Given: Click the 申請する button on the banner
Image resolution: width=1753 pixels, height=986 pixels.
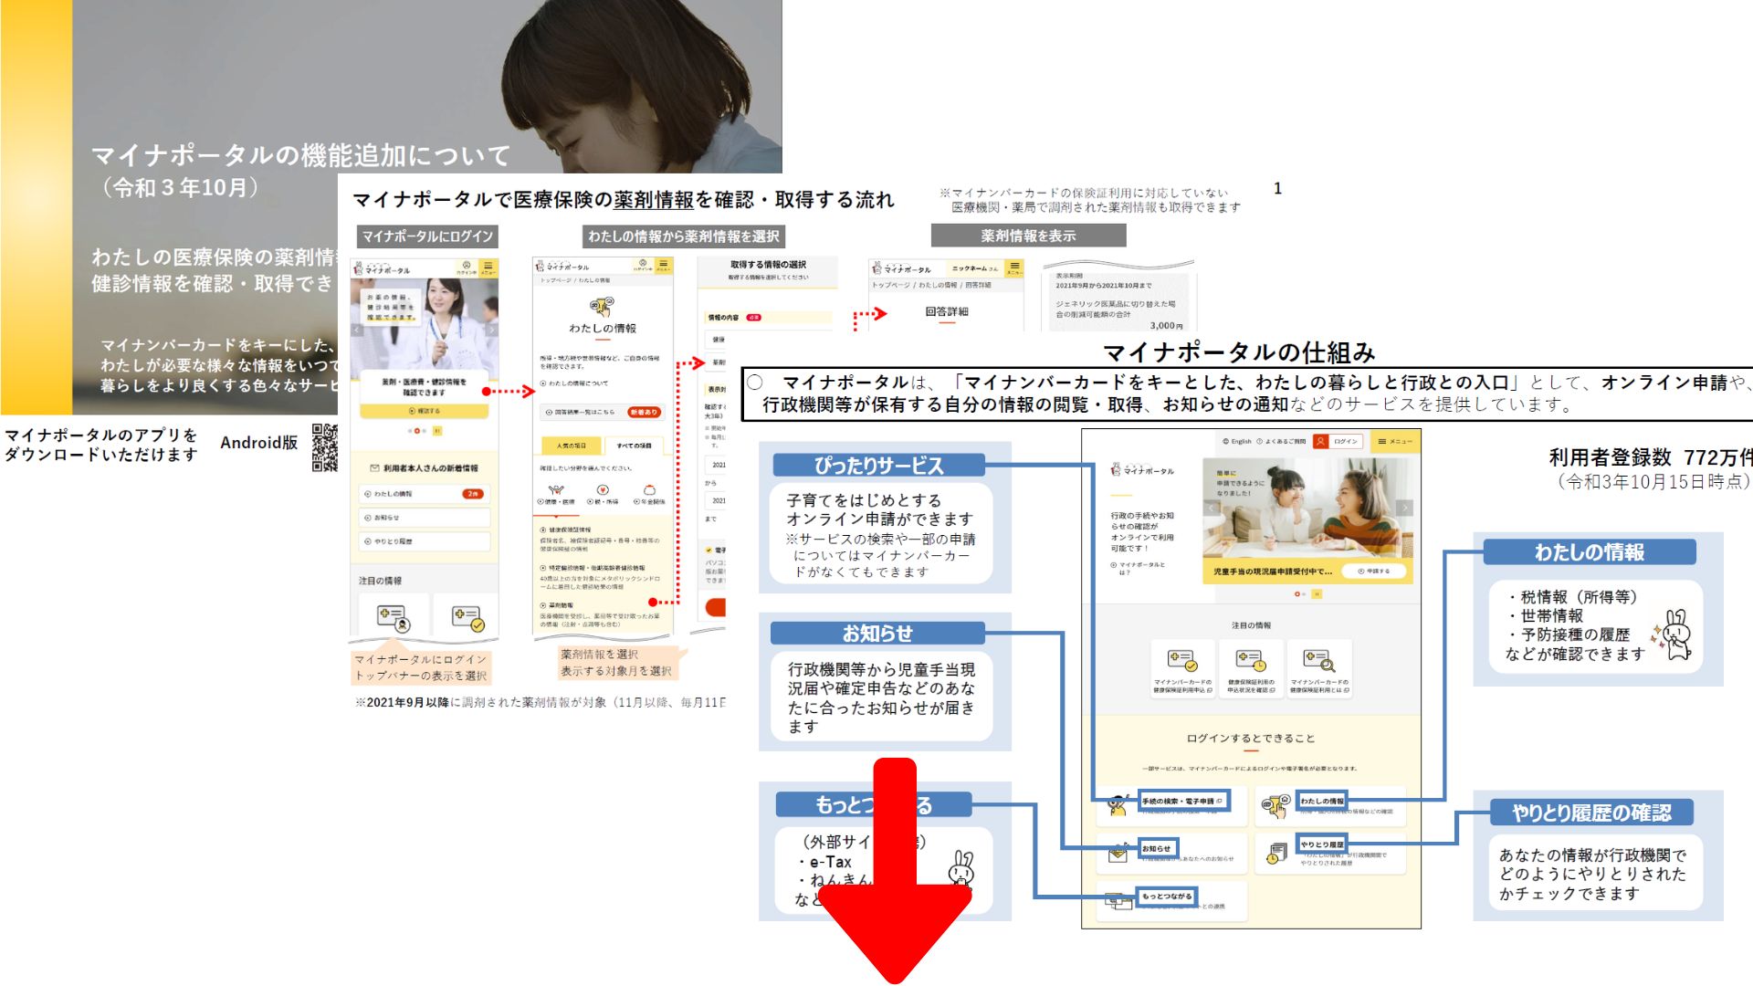Looking at the screenshot, I should click(1373, 572).
